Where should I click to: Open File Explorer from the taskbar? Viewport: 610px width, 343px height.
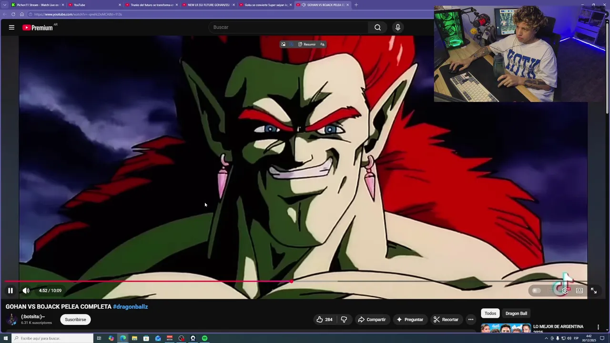(134, 338)
